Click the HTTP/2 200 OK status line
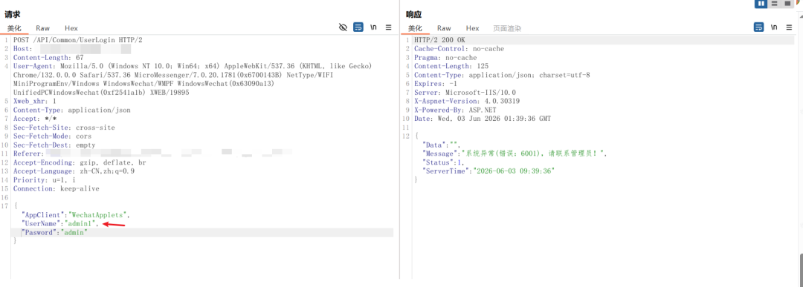This screenshot has width=803, height=287. click(439, 40)
